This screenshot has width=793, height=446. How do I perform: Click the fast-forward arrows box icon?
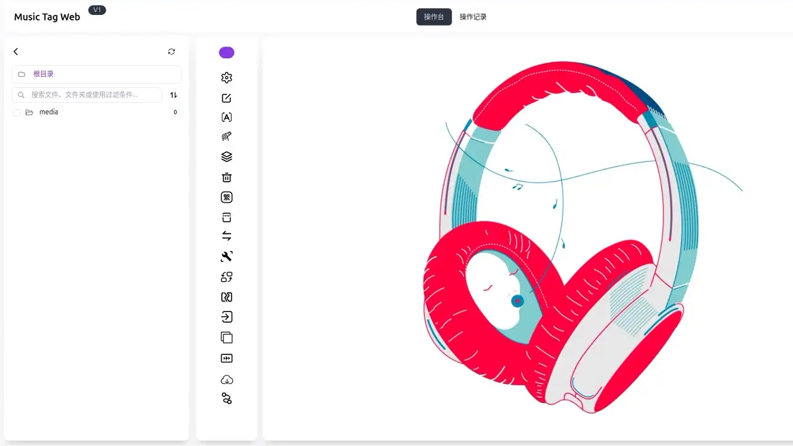[227, 358]
